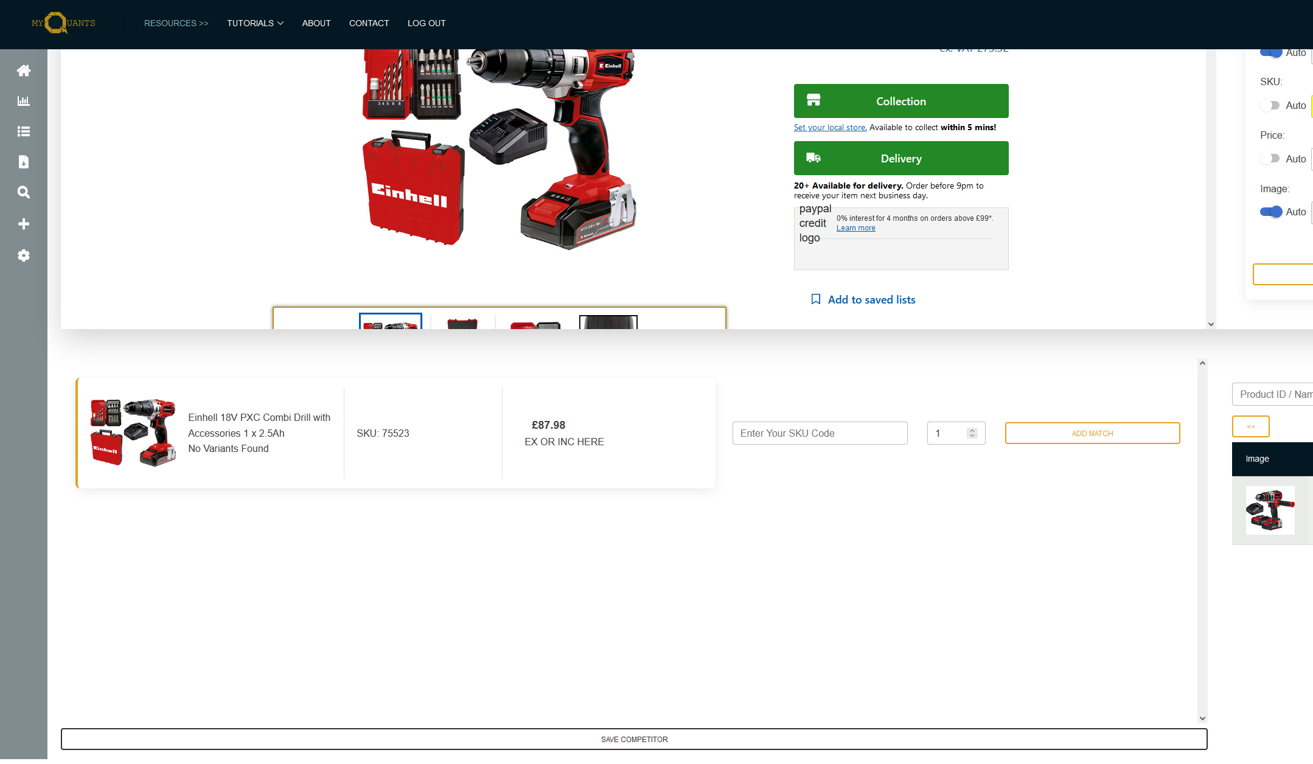Click the green Delivery button
The image size is (1313, 764).
coord(901,158)
